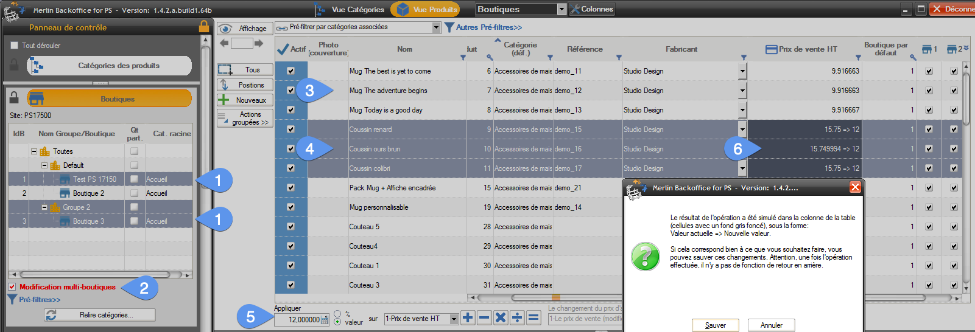Viewport: 975px width, 332px height.
Task: Expand more columns with double chevron at header end
Action: tap(966, 48)
